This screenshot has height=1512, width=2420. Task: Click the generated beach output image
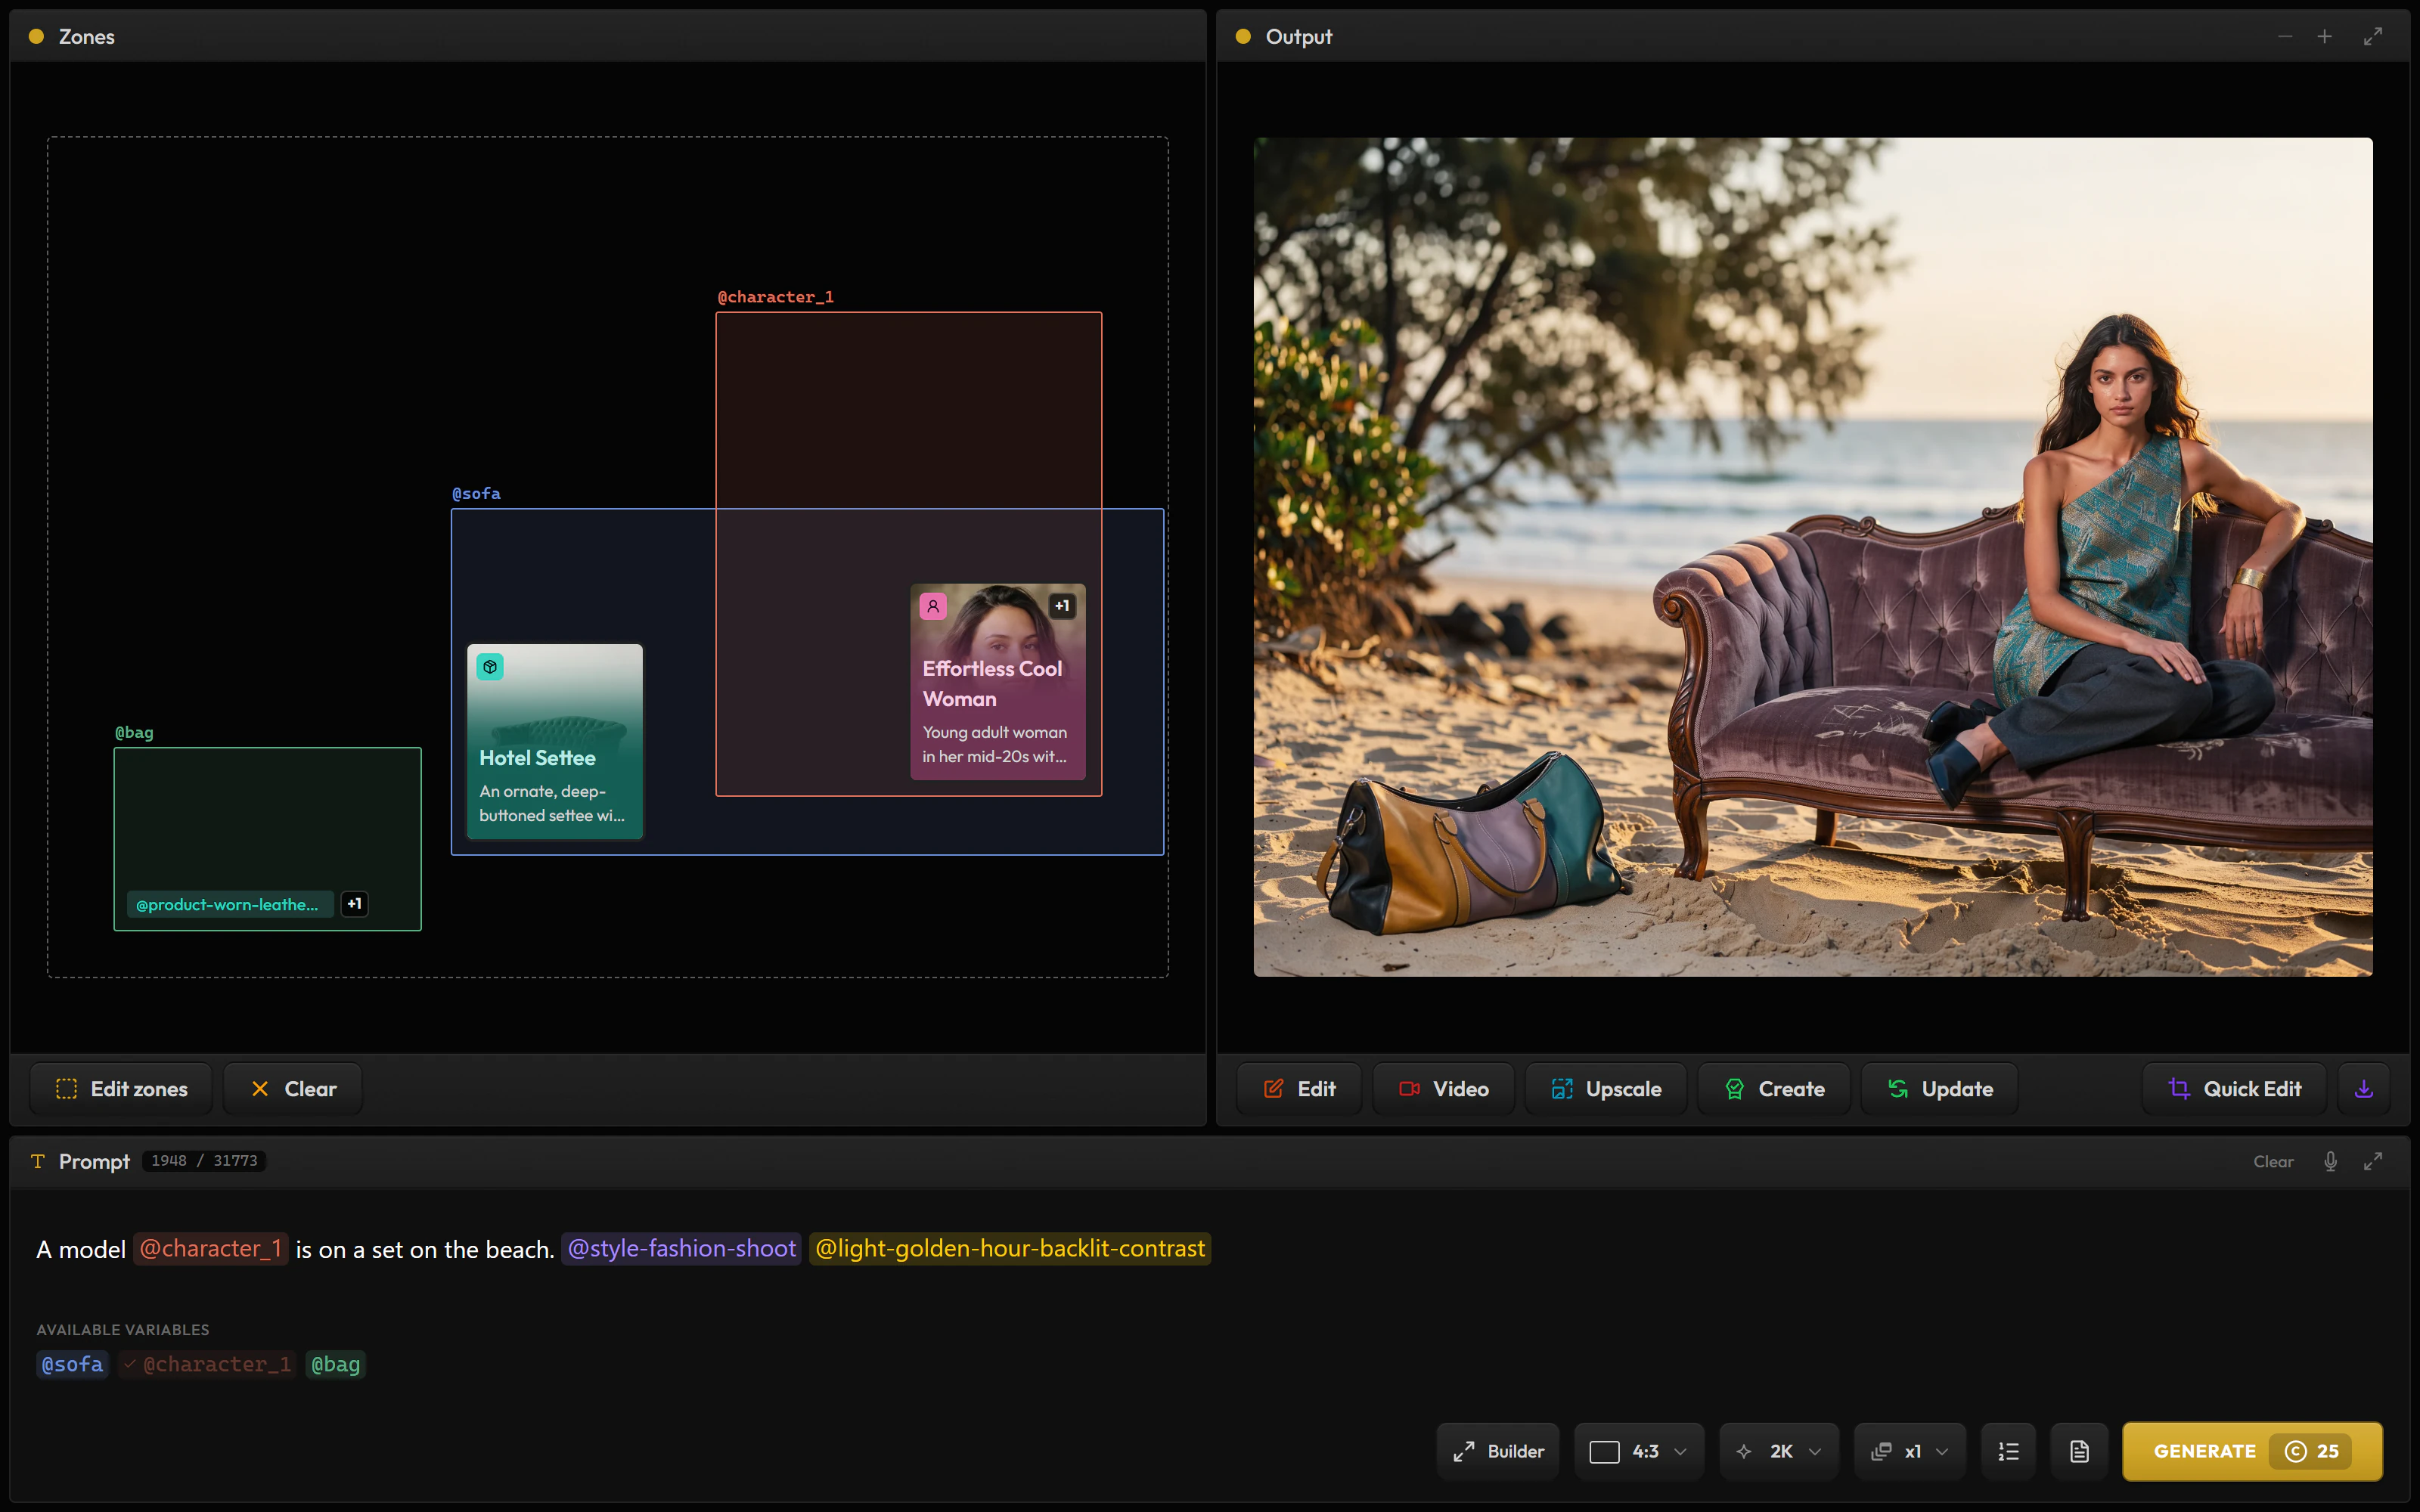(1813, 557)
